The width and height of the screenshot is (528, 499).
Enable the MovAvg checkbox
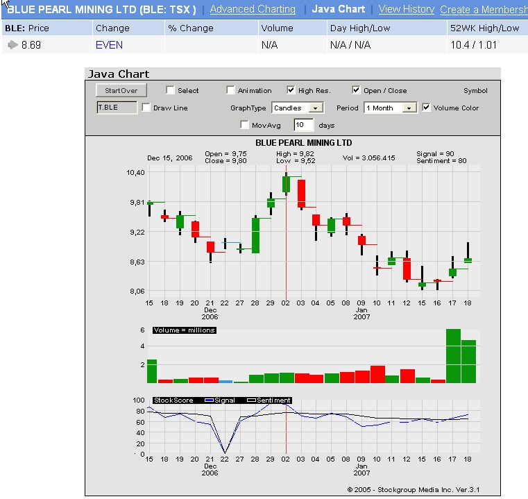[244, 125]
